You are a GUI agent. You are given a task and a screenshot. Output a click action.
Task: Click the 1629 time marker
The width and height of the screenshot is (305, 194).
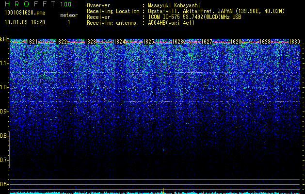pyautogui.click(x=265, y=42)
